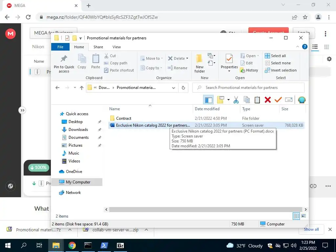
Task: Open Downloads in navigation pane
Action: [x=78, y=130]
